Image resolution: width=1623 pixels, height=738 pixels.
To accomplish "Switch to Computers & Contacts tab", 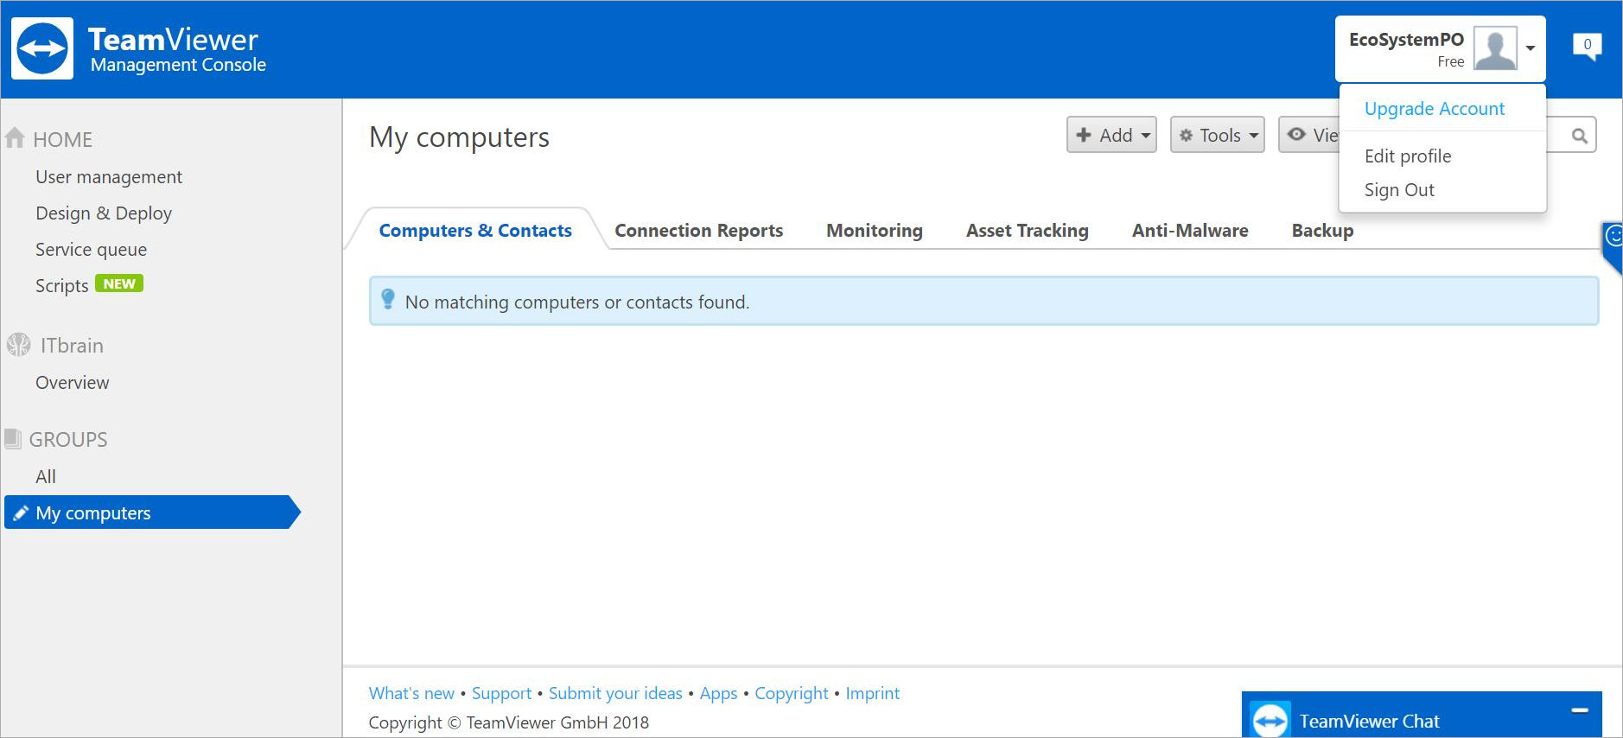I will [x=475, y=231].
